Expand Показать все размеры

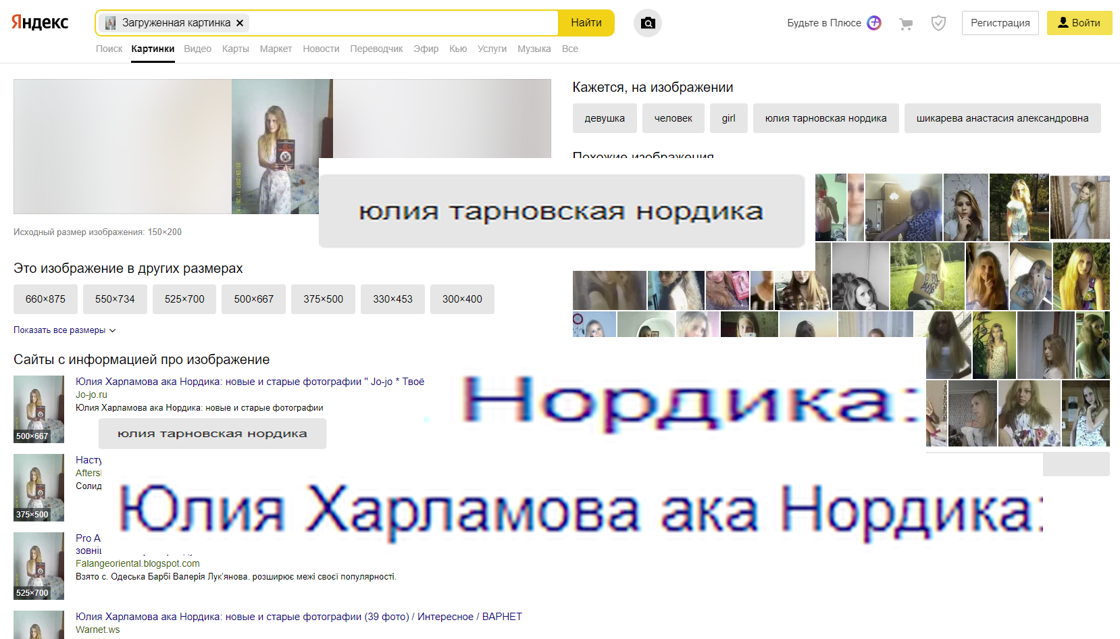pyautogui.click(x=65, y=330)
